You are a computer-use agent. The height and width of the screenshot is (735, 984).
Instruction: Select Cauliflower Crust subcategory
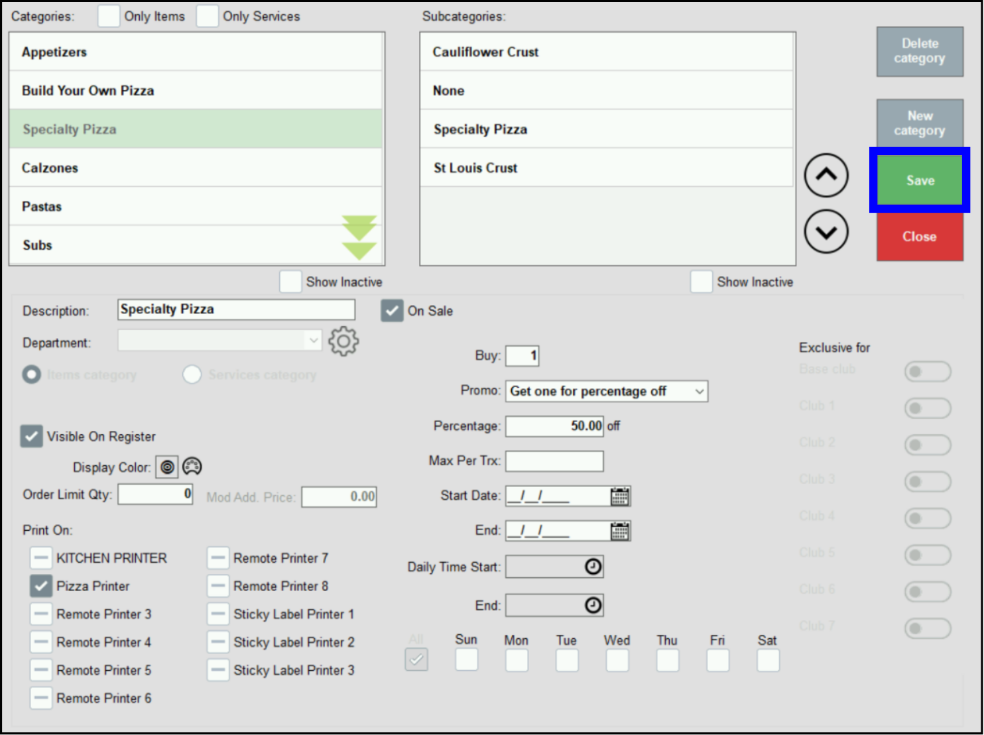click(x=607, y=52)
